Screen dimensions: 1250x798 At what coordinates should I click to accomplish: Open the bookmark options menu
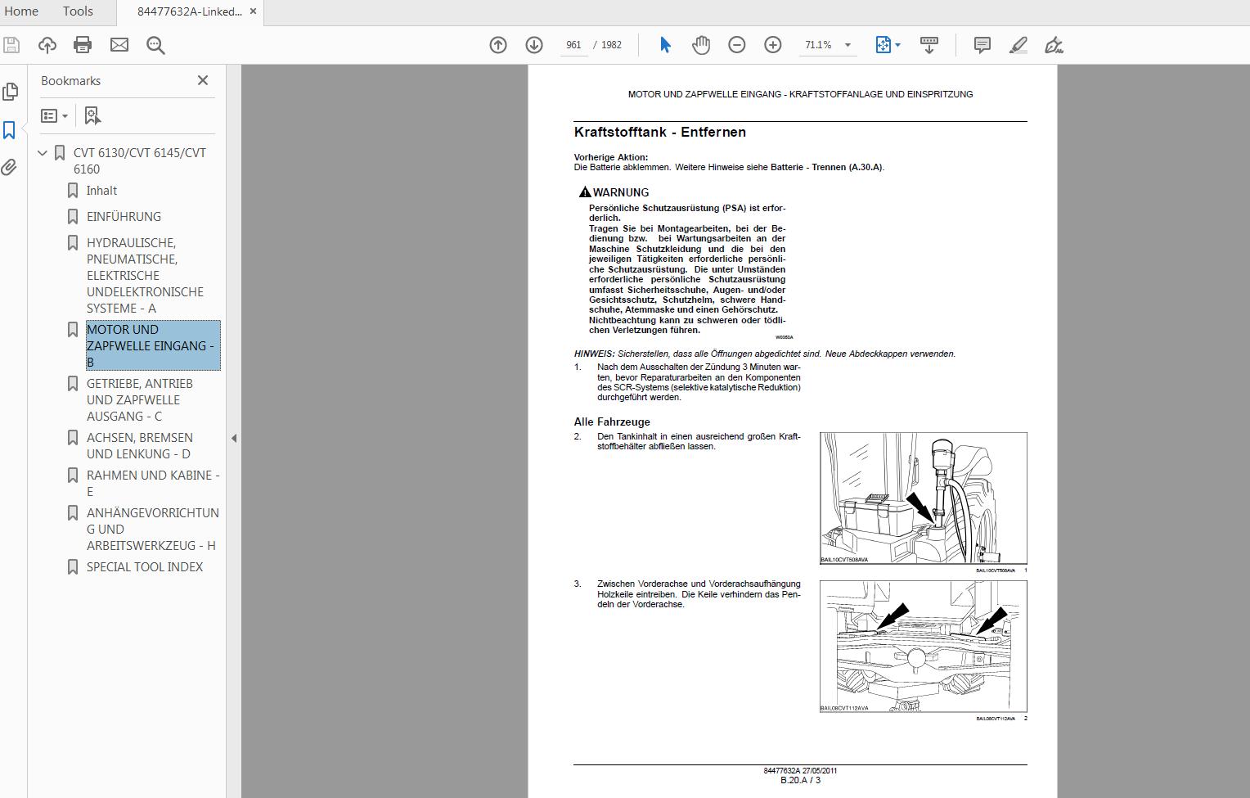click(x=54, y=115)
